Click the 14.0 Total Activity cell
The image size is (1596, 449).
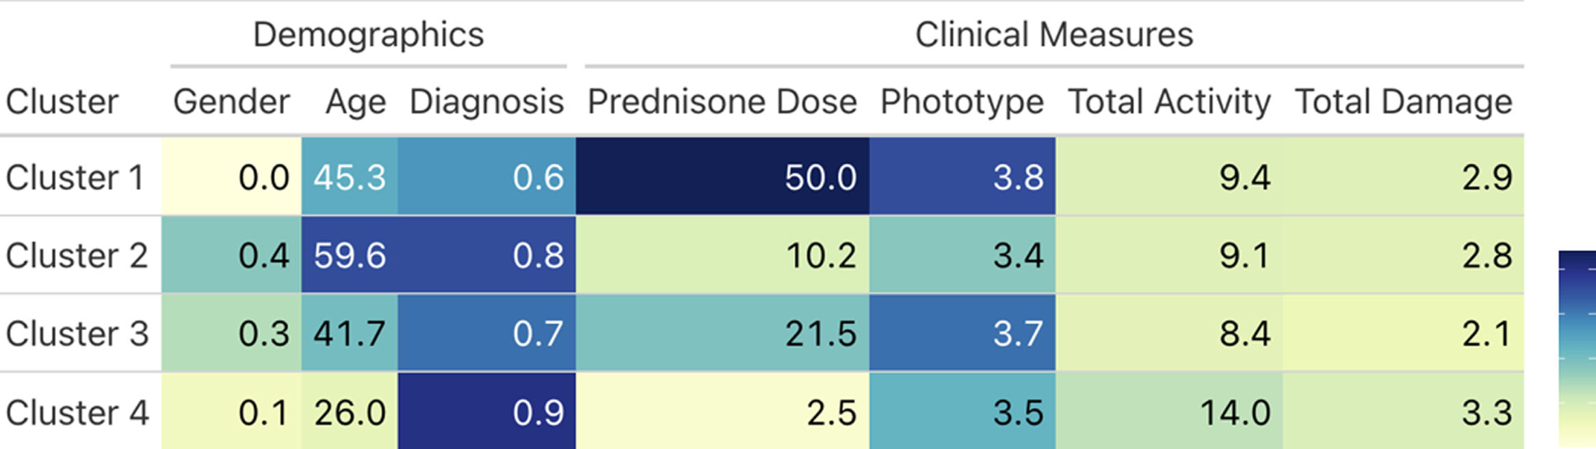(x=1169, y=411)
